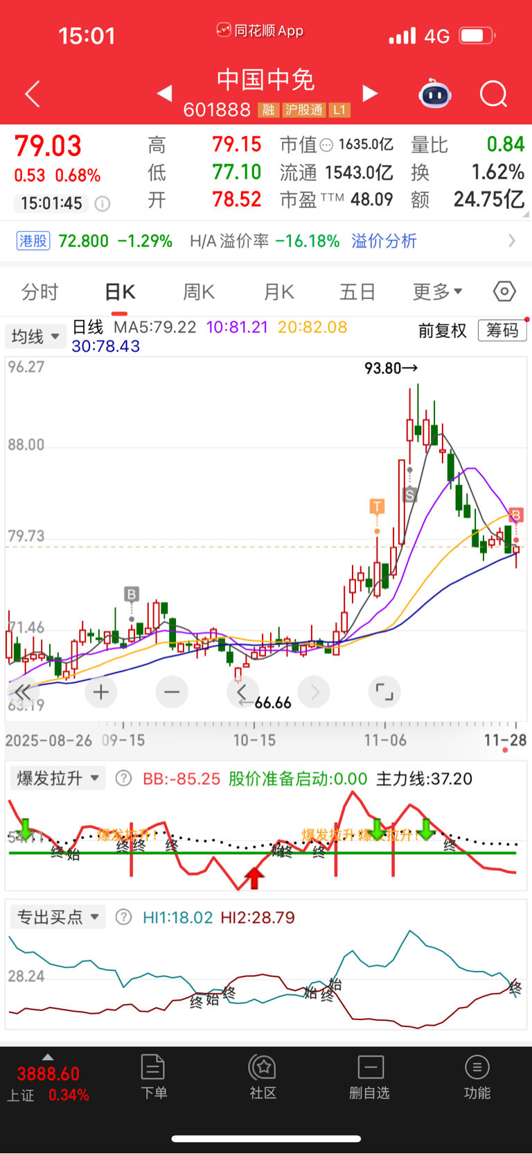Screen dimensions: 532x1154
Task: Open 社区 community
Action: (263, 1076)
